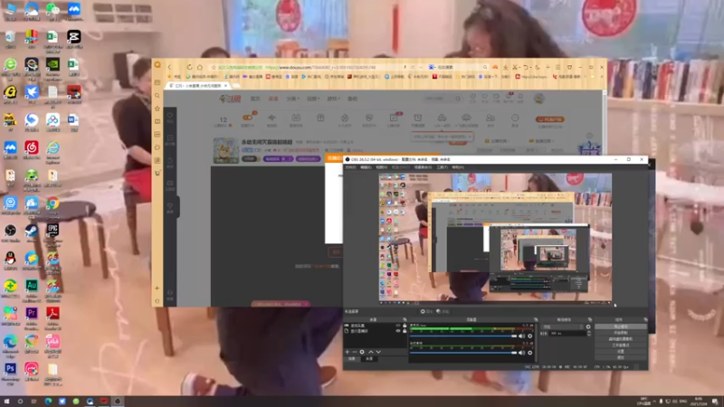Viewport: 724px width, 407px height.
Task: Move the selected OBS source down
Action: click(x=378, y=352)
